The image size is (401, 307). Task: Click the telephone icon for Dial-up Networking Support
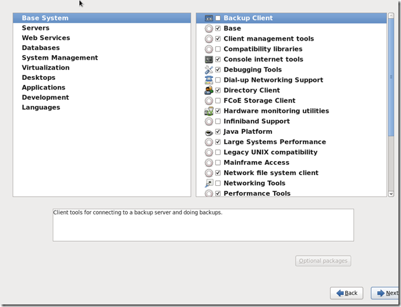209,80
